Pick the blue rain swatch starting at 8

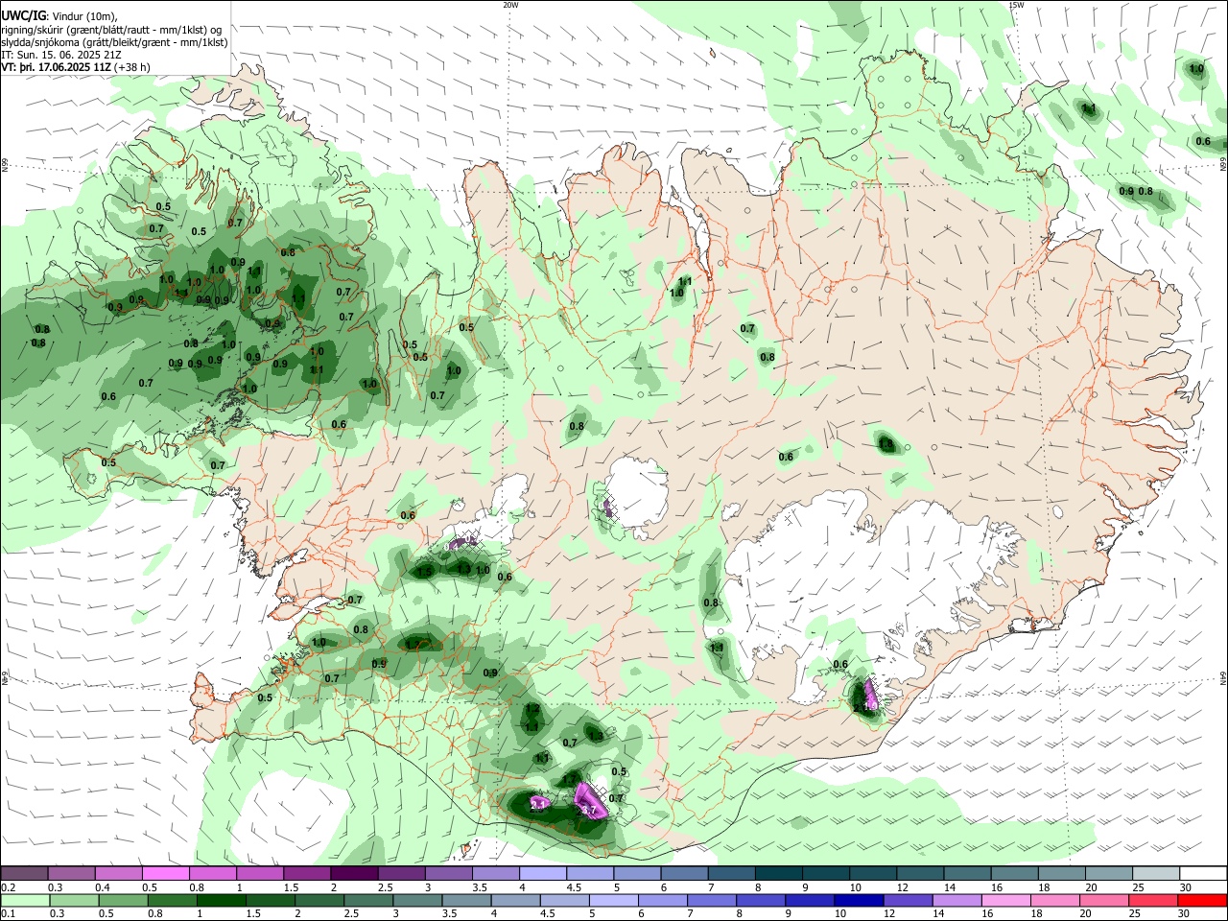761,900
